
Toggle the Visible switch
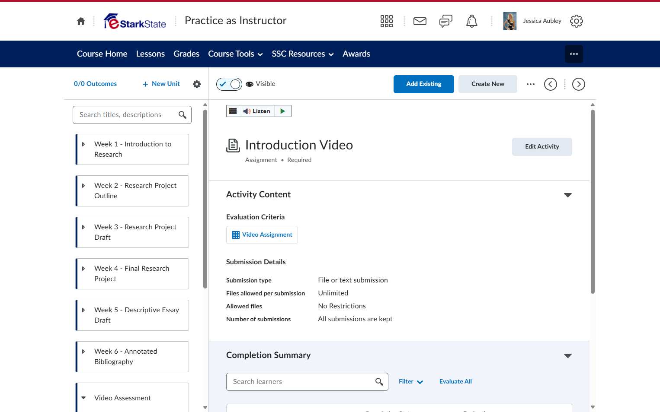click(x=229, y=84)
